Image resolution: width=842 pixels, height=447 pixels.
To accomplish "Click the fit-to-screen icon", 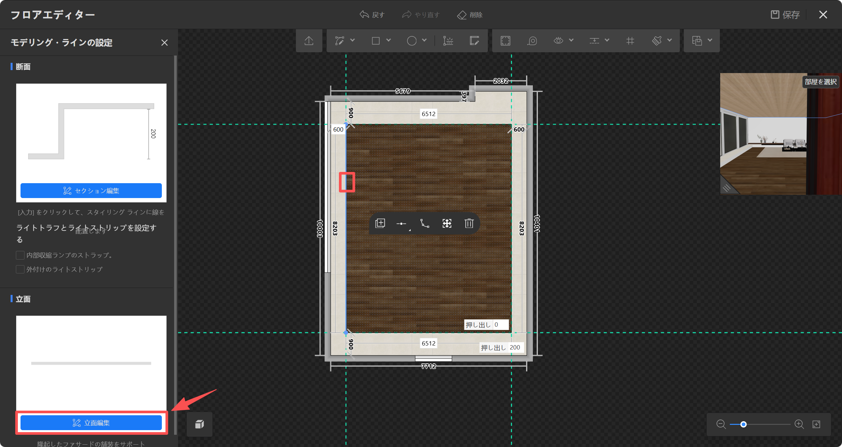I will [x=817, y=424].
